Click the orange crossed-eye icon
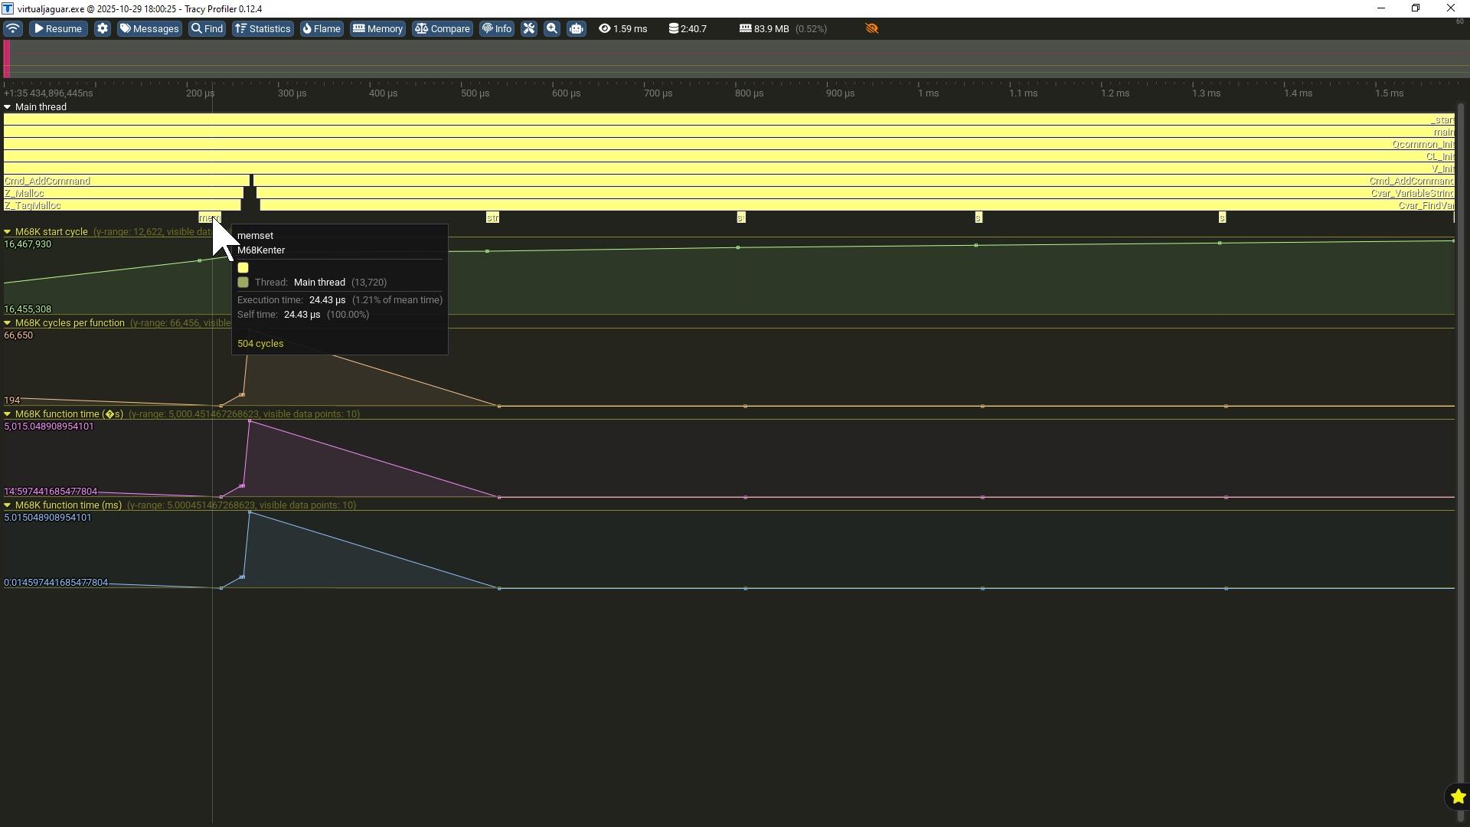This screenshot has width=1470, height=827. click(871, 28)
